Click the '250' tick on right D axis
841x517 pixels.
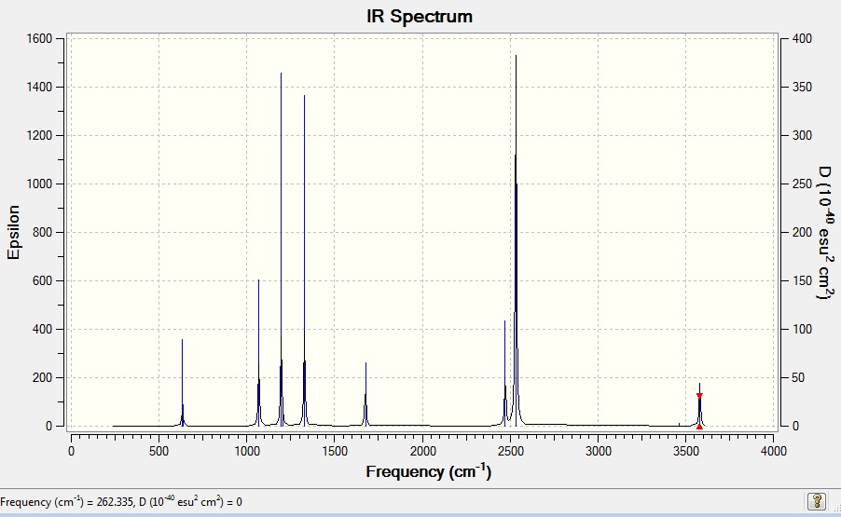click(803, 184)
